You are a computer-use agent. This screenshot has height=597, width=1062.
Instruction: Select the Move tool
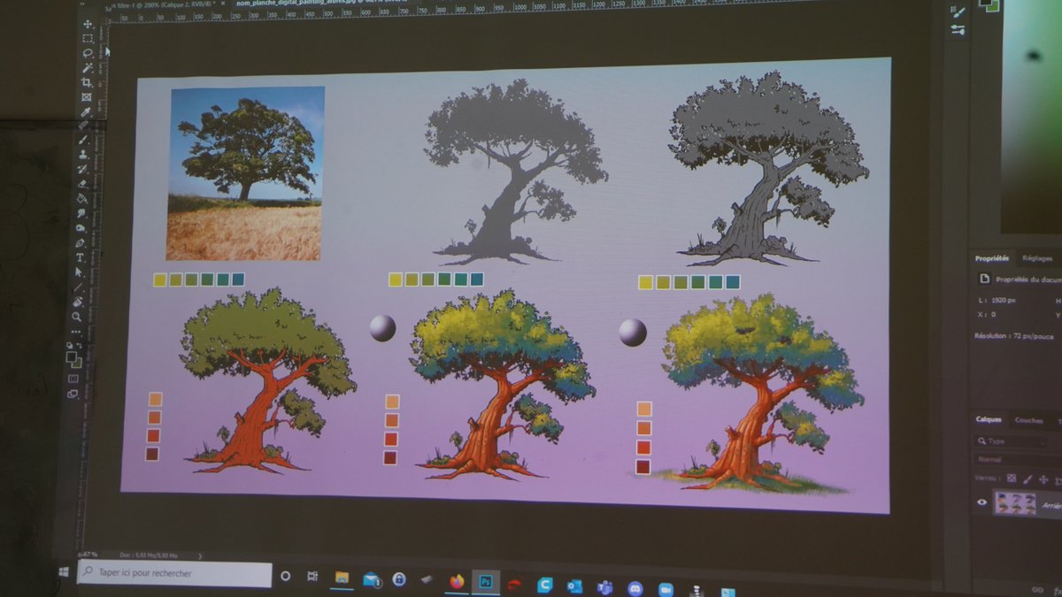88,24
